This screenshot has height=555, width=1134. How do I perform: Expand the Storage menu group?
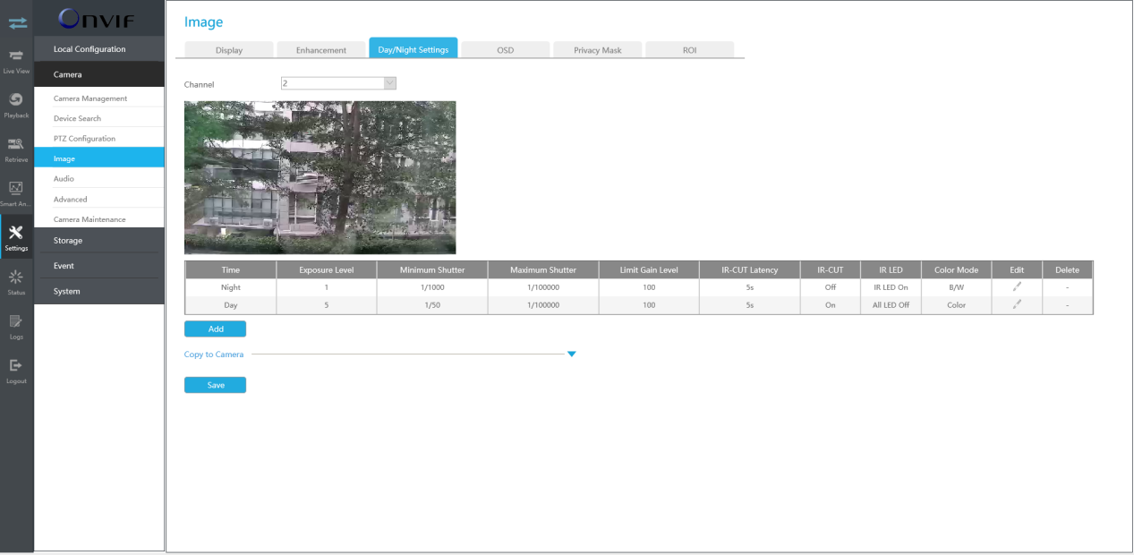click(x=99, y=241)
